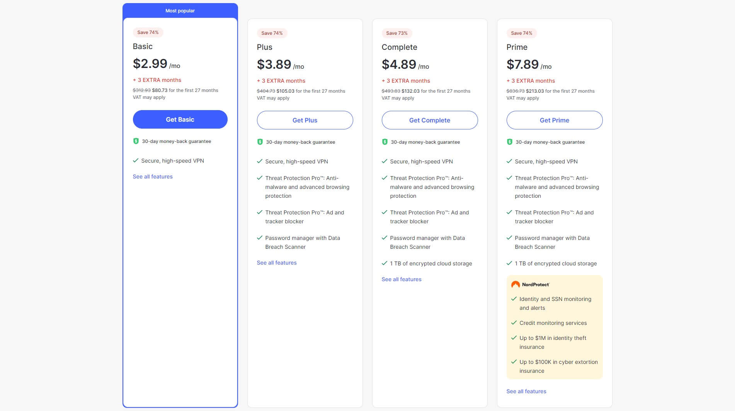Click the checkmark beside $100K cyber extortion insurance
The image size is (735, 411).
point(514,362)
